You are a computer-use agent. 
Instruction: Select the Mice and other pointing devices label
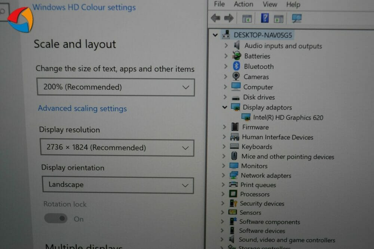click(288, 157)
